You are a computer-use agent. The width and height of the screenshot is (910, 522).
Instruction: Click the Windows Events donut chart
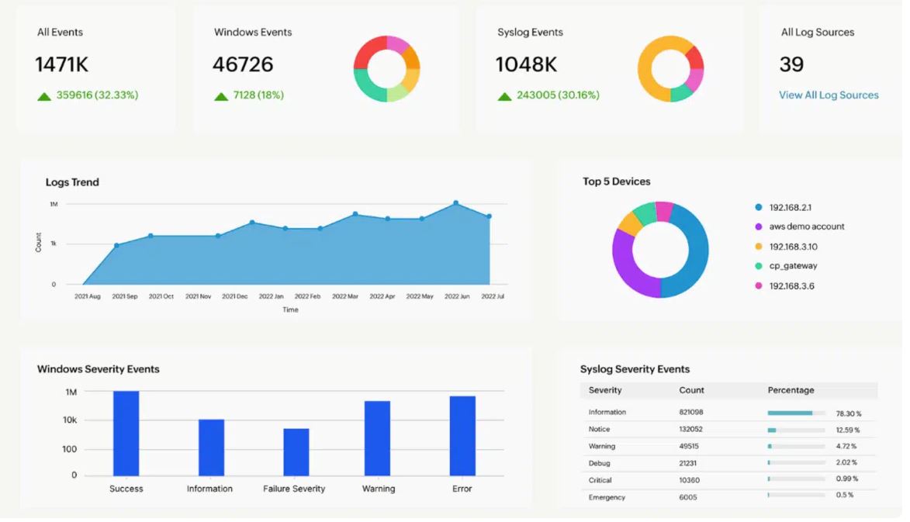(386, 69)
